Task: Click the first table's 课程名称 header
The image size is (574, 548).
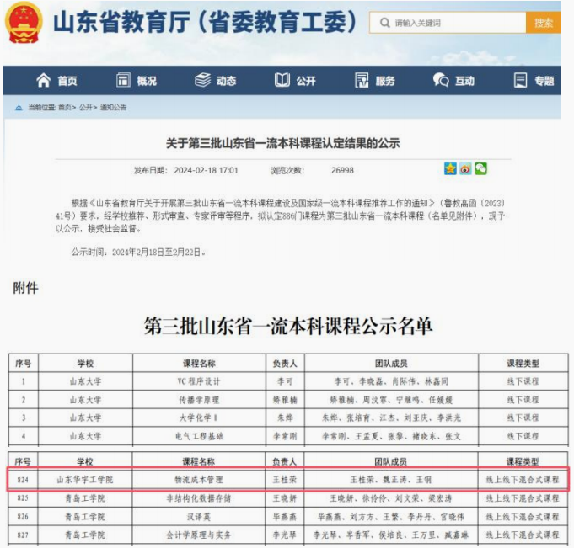Action: pos(199,364)
